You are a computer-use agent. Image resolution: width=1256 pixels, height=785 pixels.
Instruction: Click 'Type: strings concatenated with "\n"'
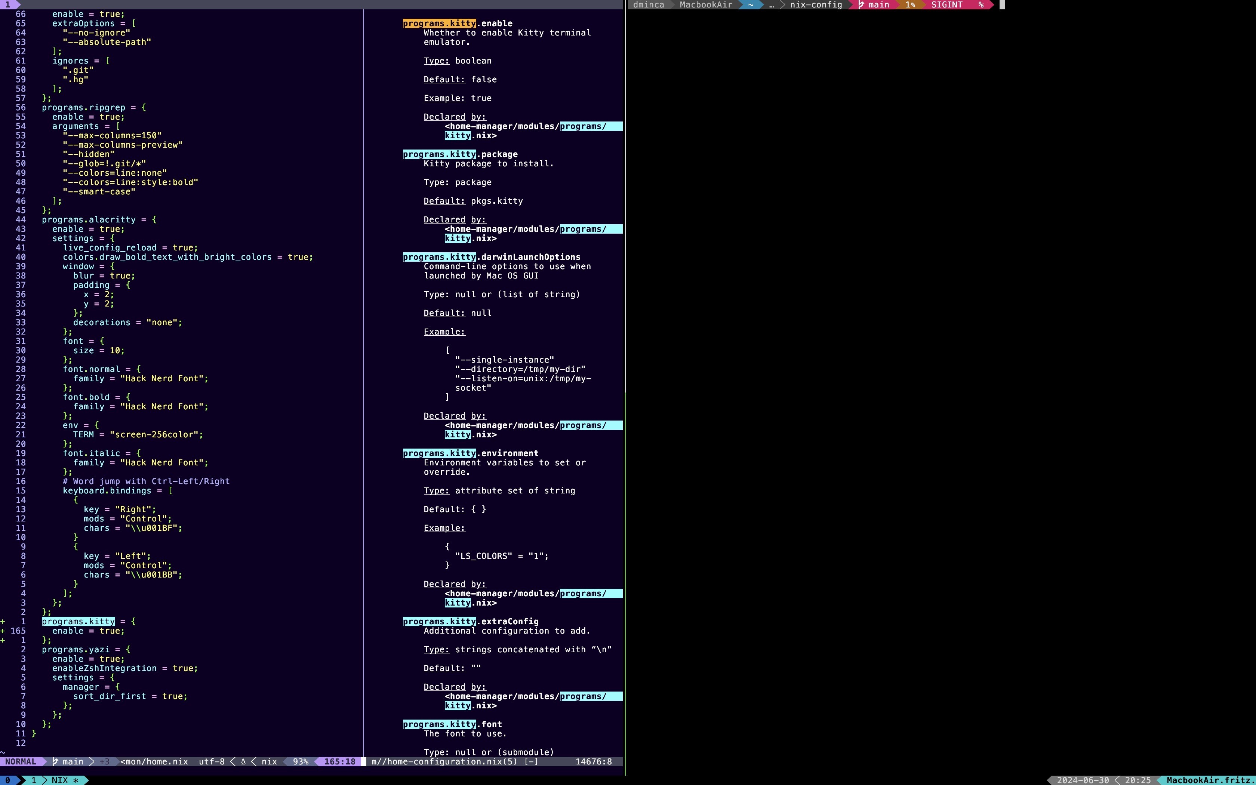click(518, 650)
